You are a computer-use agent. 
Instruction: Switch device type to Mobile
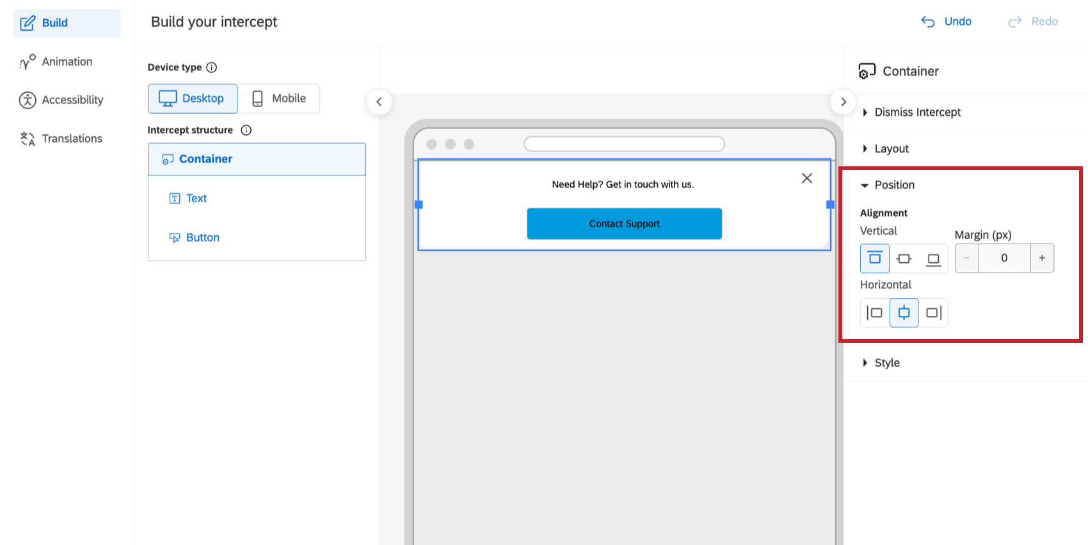point(279,99)
